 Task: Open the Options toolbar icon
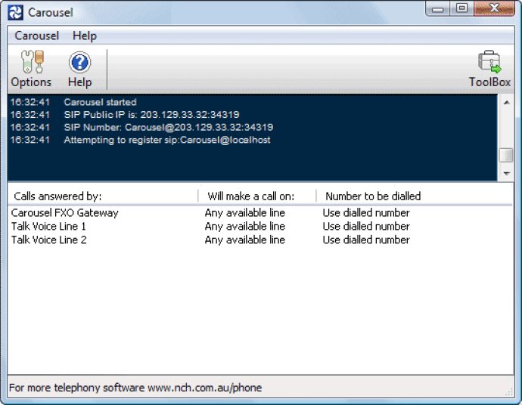pos(32,69)
